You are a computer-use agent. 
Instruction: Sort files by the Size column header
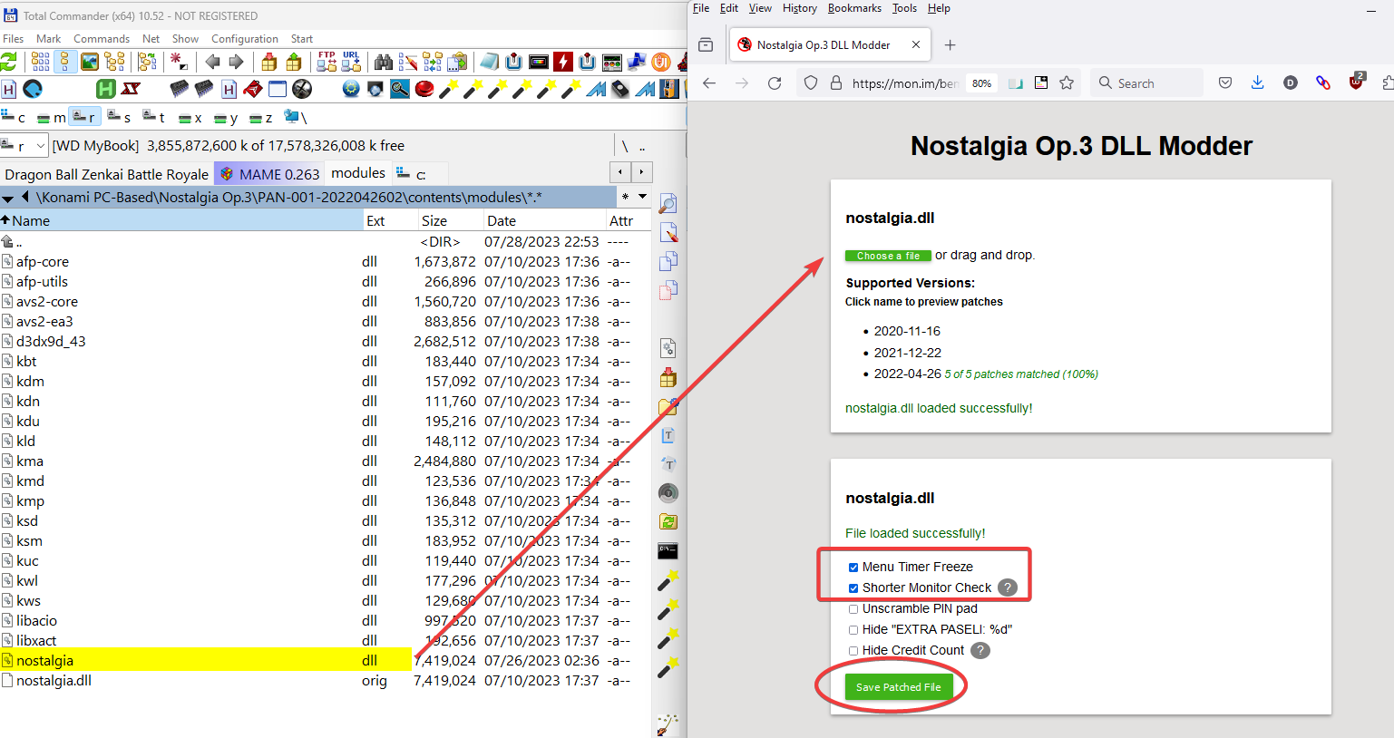point(449,220)
